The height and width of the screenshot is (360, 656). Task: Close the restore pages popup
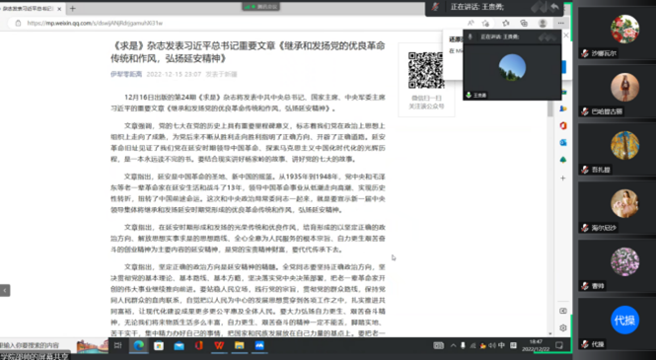(566, 36)
